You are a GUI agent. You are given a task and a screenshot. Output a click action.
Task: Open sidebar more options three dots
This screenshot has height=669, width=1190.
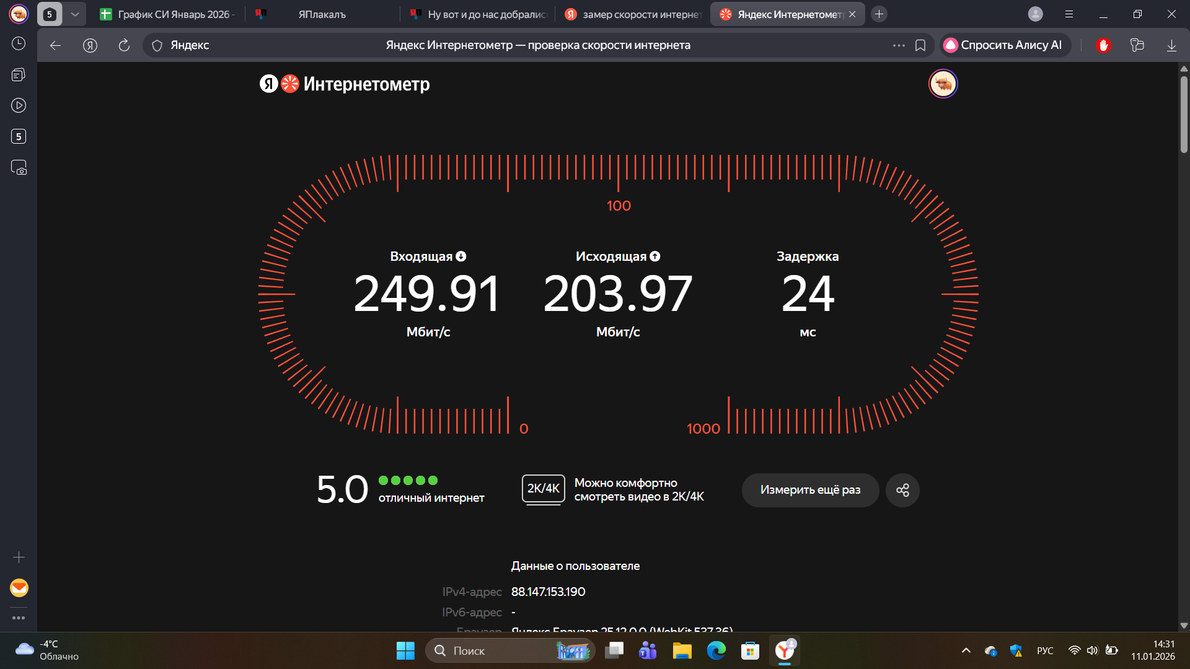(x=19, y=618)
